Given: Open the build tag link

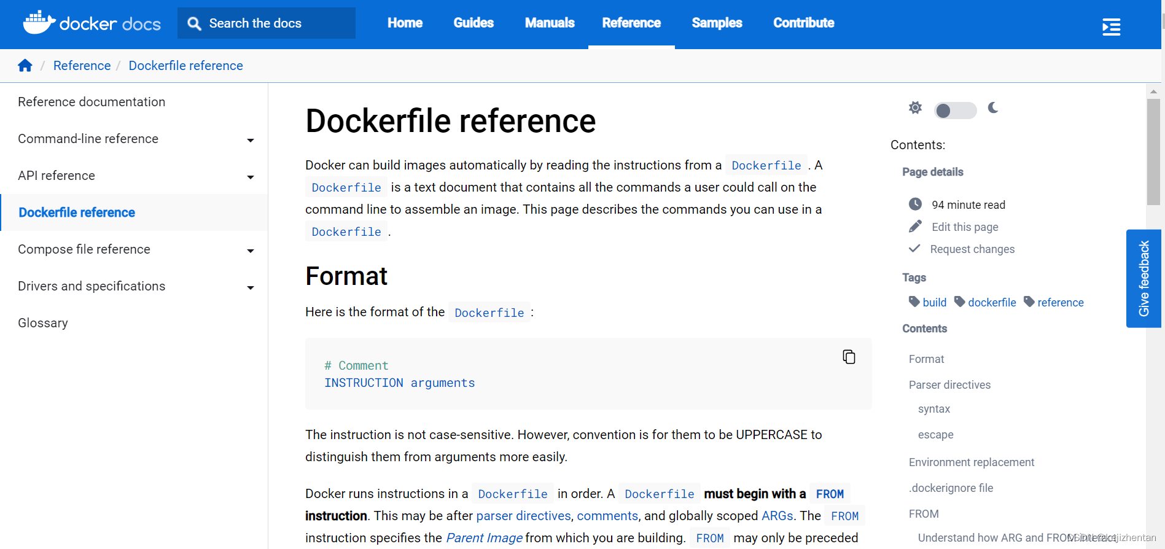Looking at the screenshot, I should (x=935, y=302).
